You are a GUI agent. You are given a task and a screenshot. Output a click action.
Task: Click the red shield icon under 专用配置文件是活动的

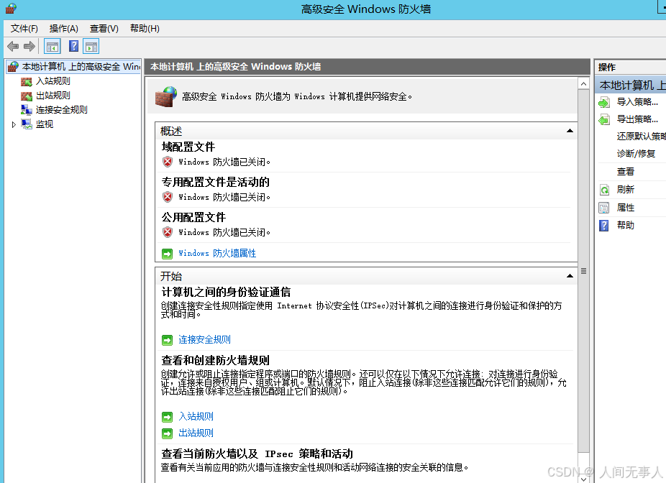[168, 197]
